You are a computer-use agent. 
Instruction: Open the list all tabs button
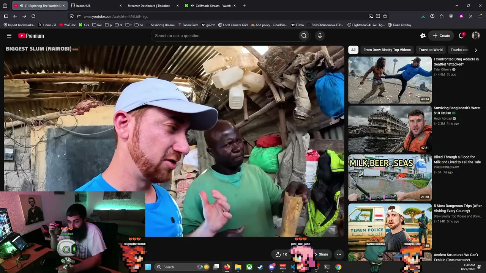click(5, 6)
